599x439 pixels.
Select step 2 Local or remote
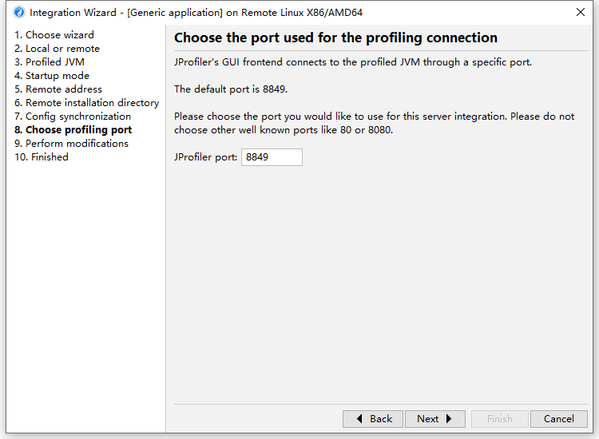click(57, 49)
